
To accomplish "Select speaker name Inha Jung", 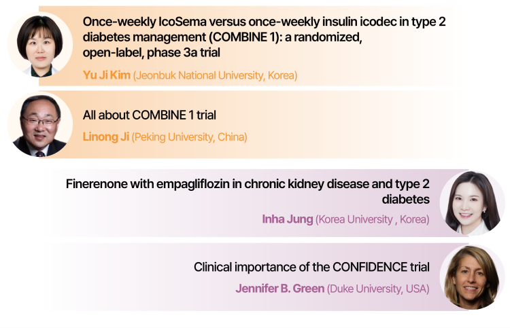I will (287, 219).
